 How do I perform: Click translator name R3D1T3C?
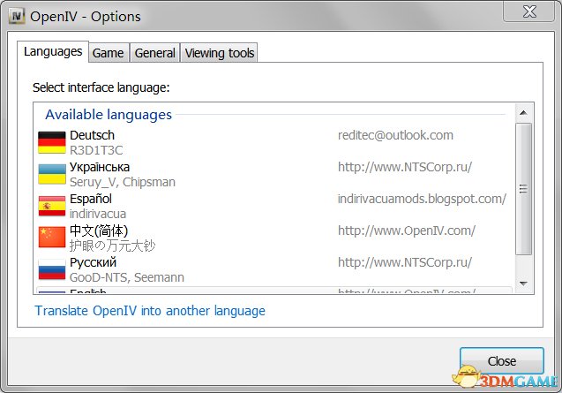pos(96,150)
